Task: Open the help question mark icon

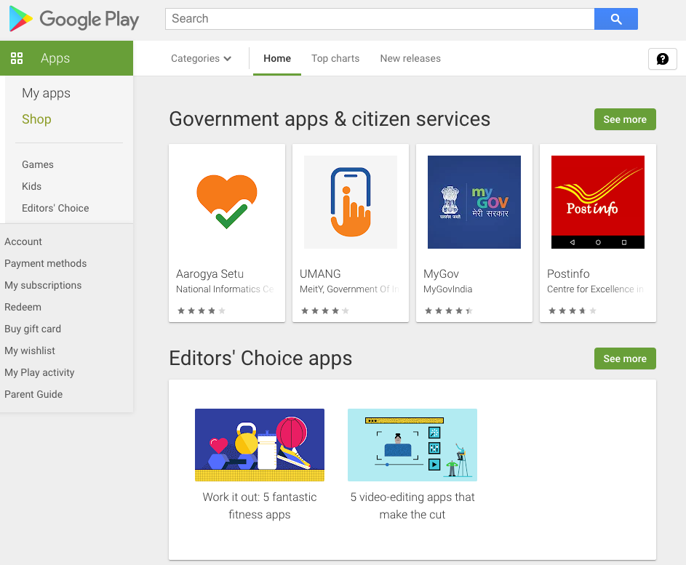Action: click(663, 59)
